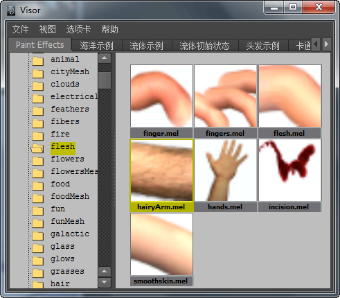This screenshot has width=340, height=298.
Task: Choose the smoothskin.mel brush preset
Action: [x=161, y=245]
